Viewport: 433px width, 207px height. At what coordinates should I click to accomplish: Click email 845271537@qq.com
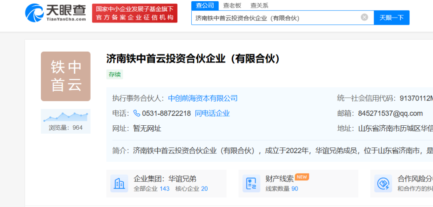[x=391, y=113]
